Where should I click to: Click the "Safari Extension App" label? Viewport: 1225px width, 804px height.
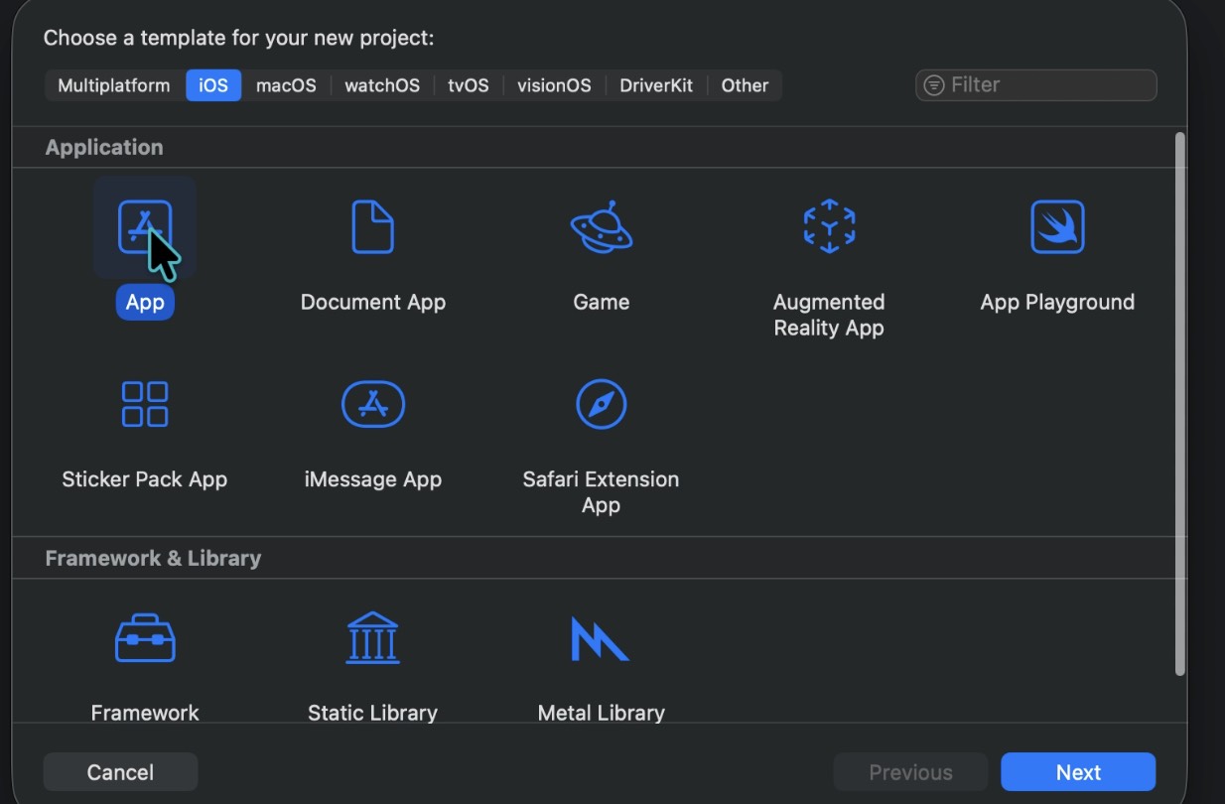(602, 492)
